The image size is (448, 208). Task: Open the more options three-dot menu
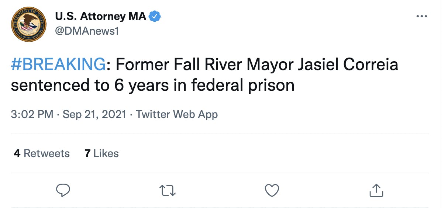pyautogui.click(x=421, y=17)
